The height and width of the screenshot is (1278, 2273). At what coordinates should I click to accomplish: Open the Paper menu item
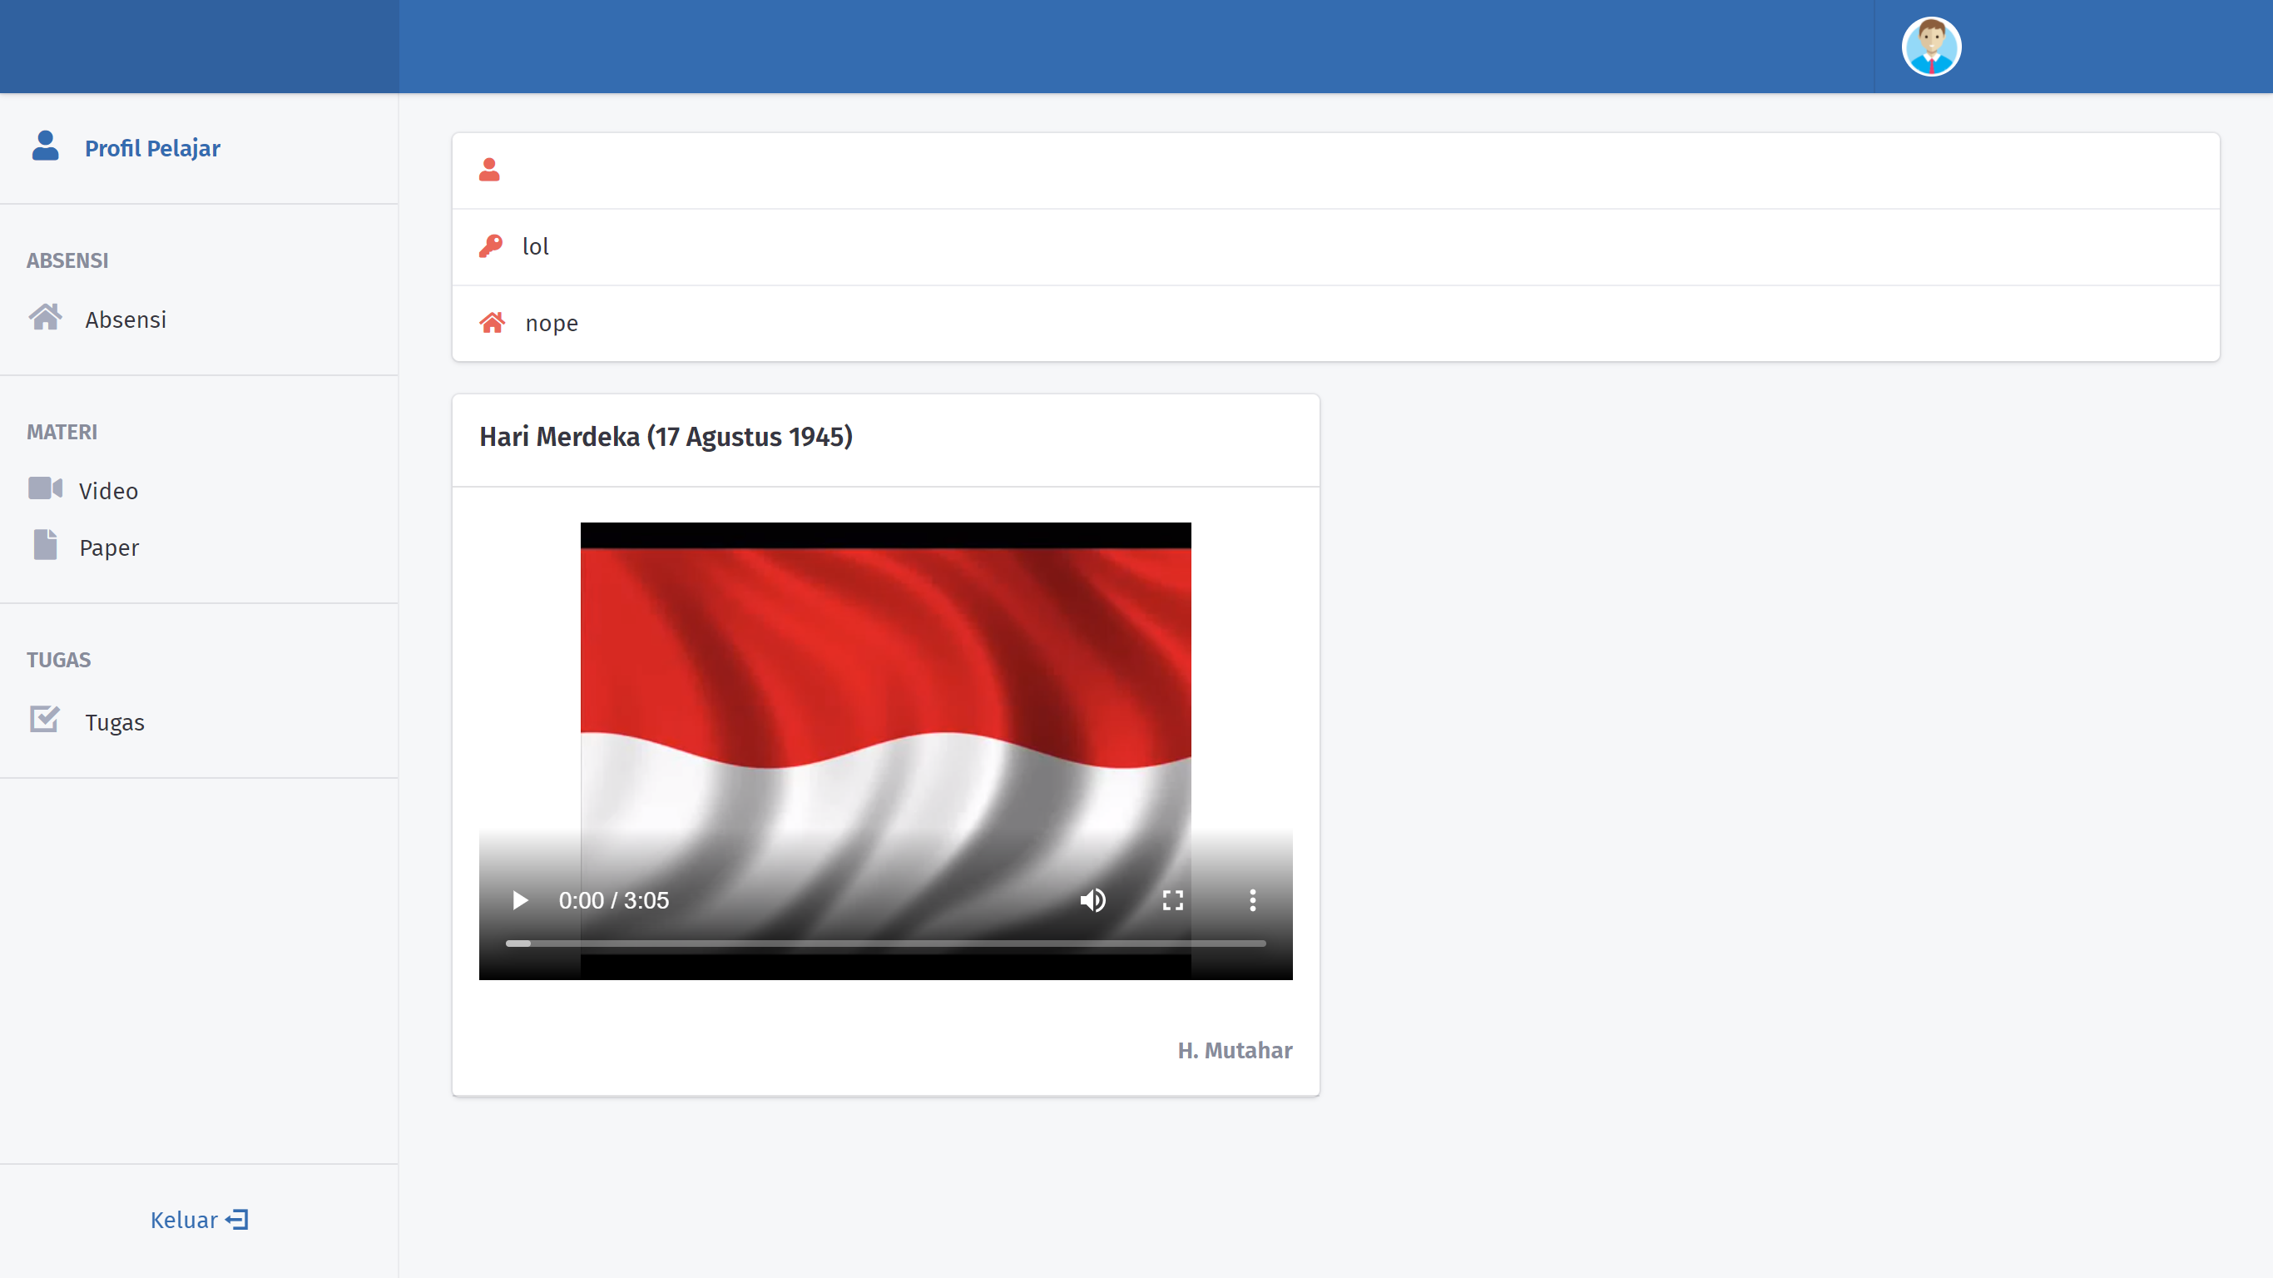pos(110,548)
